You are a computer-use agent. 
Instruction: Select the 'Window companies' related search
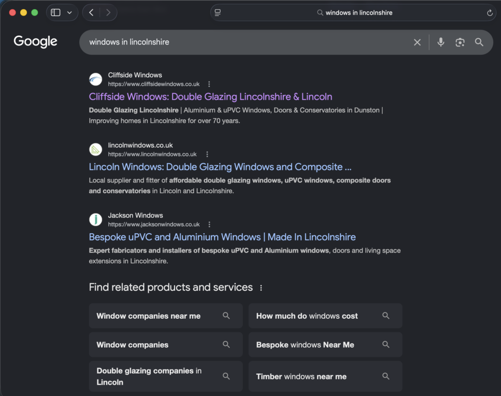(x=166, y=345)
